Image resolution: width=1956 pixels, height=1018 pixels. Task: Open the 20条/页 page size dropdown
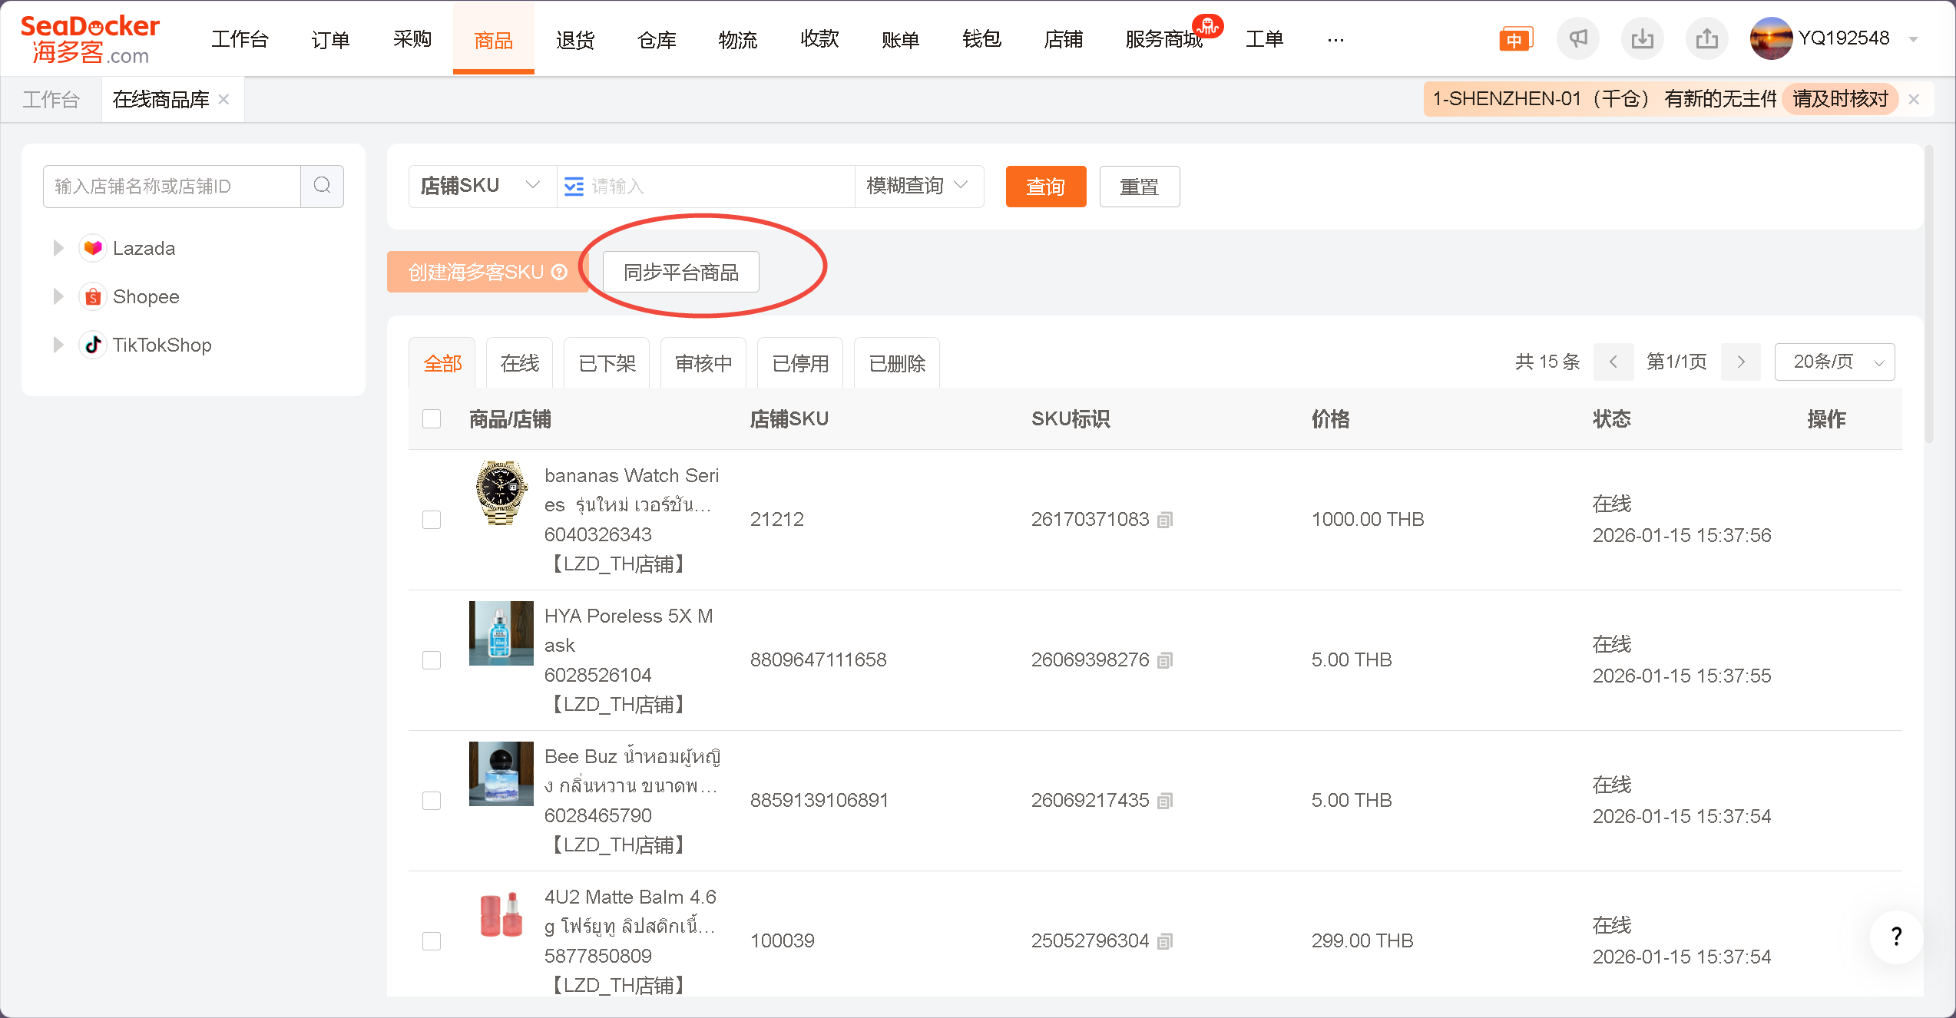coord(1834,362)
